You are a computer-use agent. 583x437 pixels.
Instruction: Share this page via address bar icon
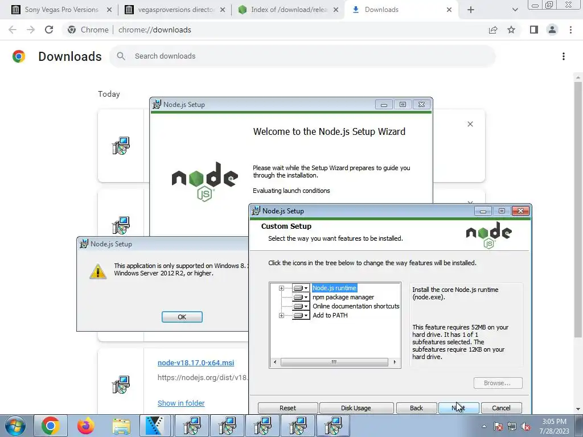[x=493, y=30]
